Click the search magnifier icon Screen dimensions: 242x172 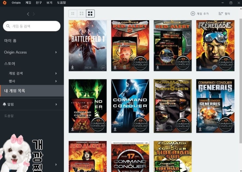[x=8, y=26]
